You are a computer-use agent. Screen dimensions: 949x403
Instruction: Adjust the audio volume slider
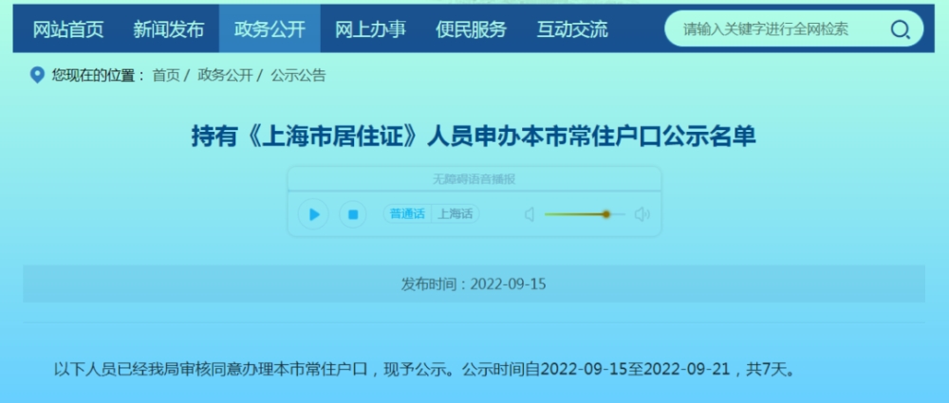(x=585, y=214)
